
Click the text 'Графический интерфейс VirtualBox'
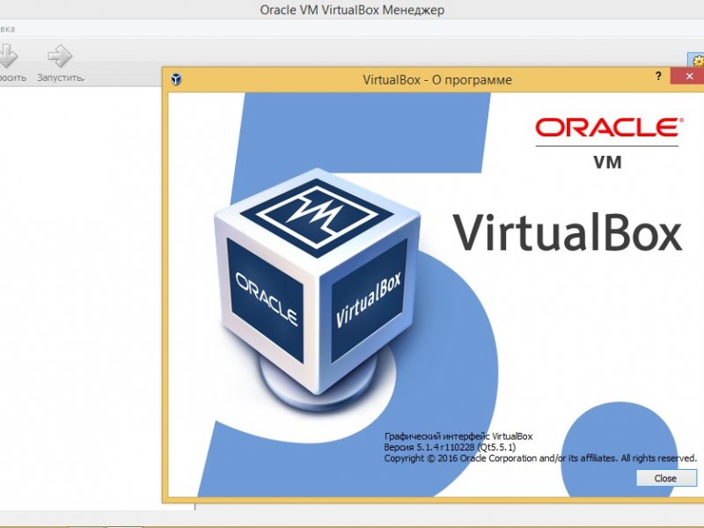(458, 436)
